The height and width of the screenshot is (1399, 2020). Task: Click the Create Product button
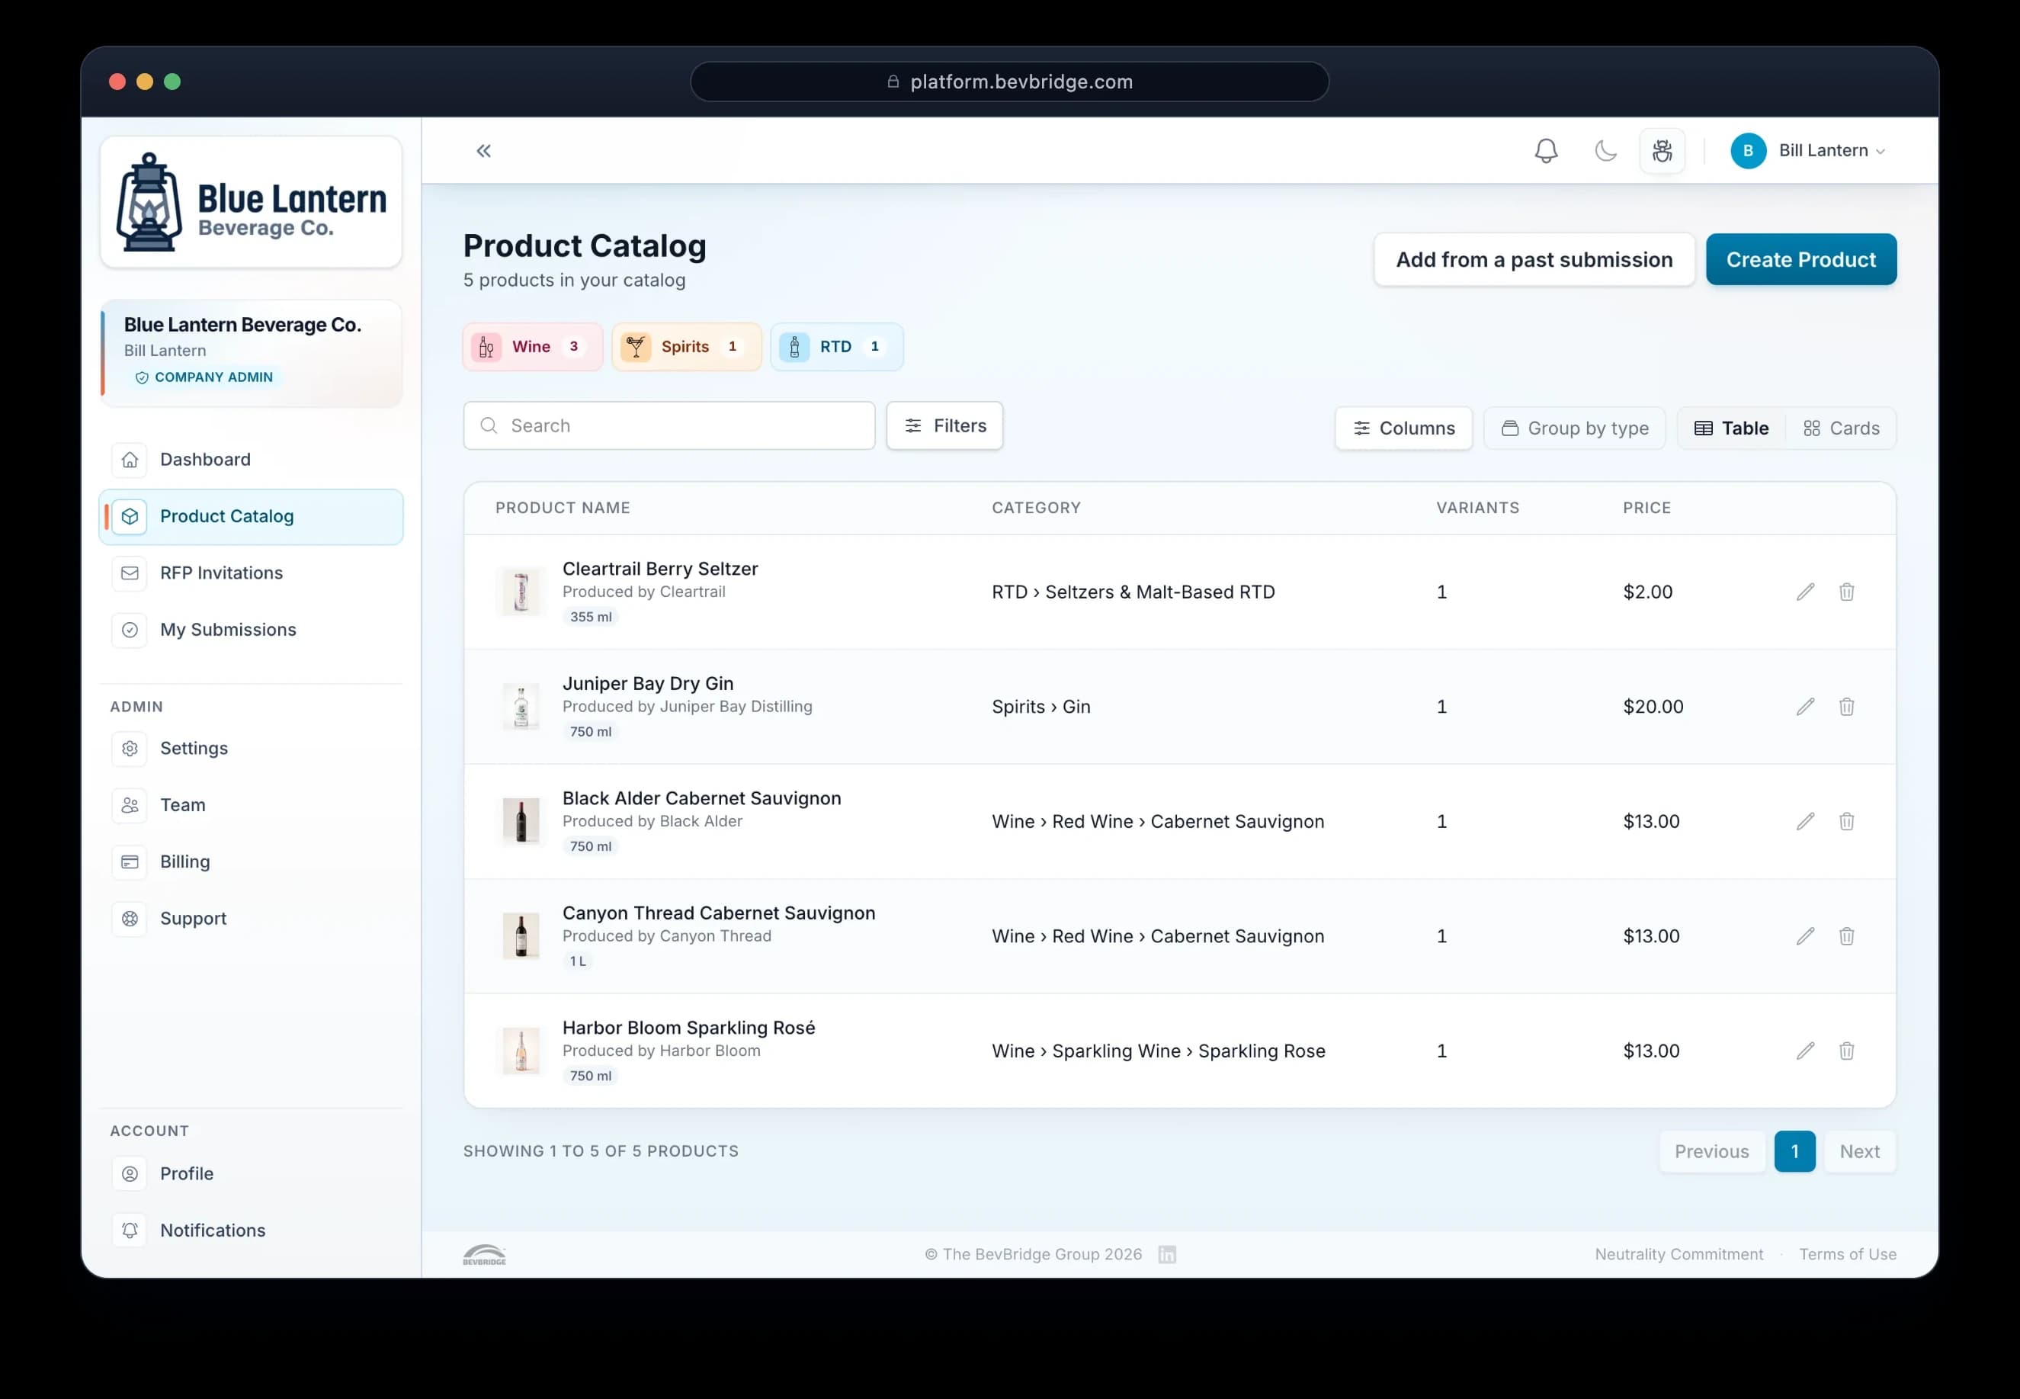[x=1800, y=259]
